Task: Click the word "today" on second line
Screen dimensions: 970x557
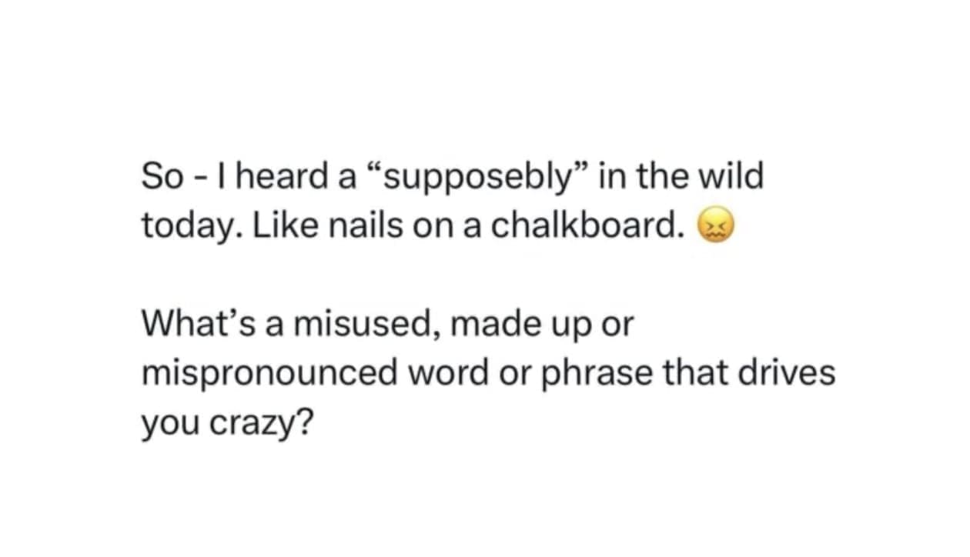Action: (182, 225)
